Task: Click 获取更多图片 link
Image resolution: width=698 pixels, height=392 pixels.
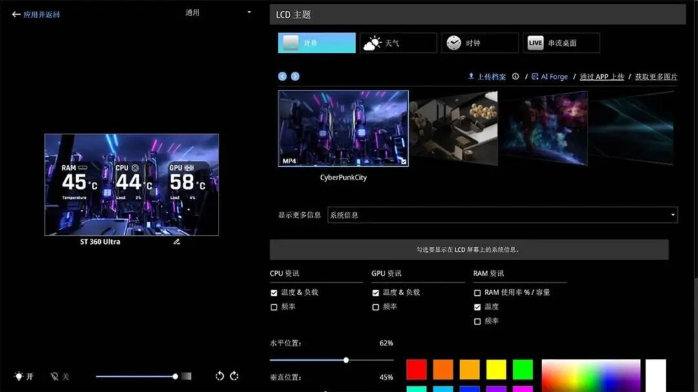Action: point(656,77)
